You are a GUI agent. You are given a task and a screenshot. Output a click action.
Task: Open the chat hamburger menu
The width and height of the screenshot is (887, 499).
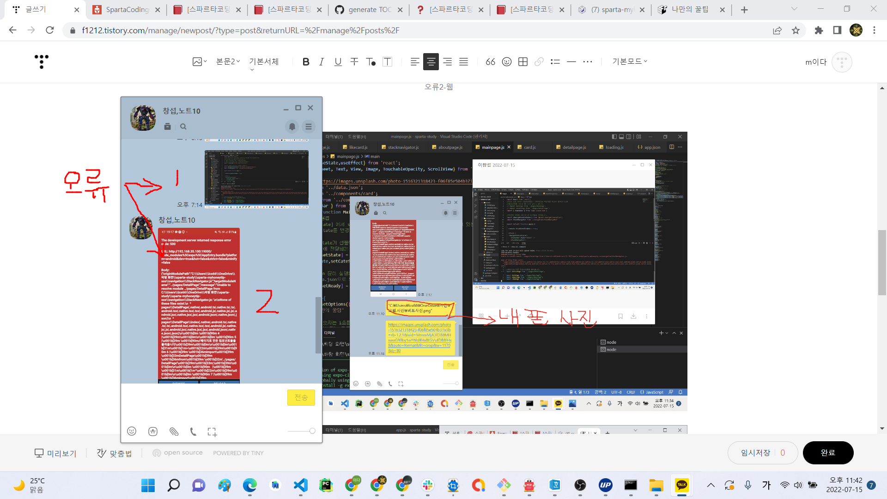(x=309, y=127)
